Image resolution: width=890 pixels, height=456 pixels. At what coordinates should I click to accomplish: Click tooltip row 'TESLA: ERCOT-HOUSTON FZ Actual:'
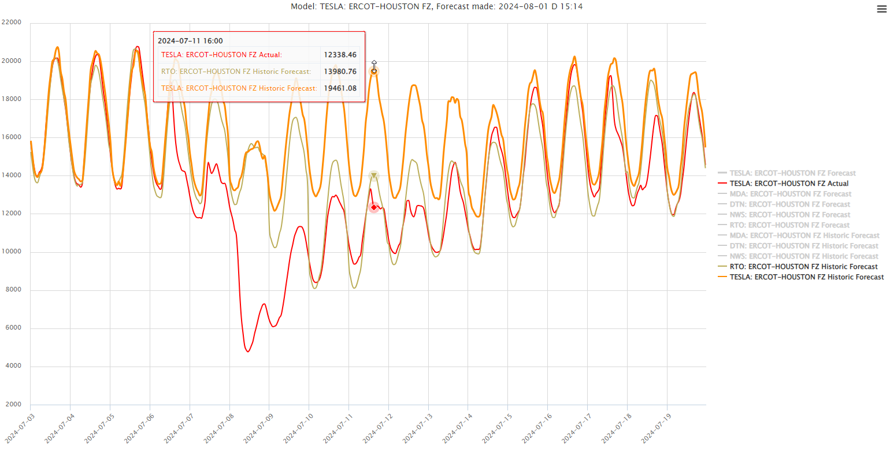259,55
